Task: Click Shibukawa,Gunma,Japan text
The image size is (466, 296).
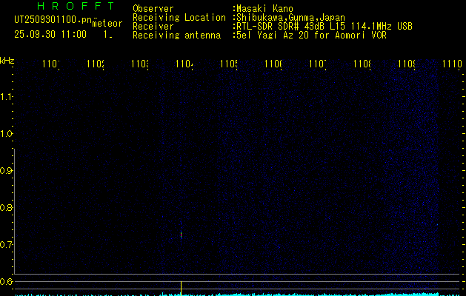Action: click(x=290, y=18)
